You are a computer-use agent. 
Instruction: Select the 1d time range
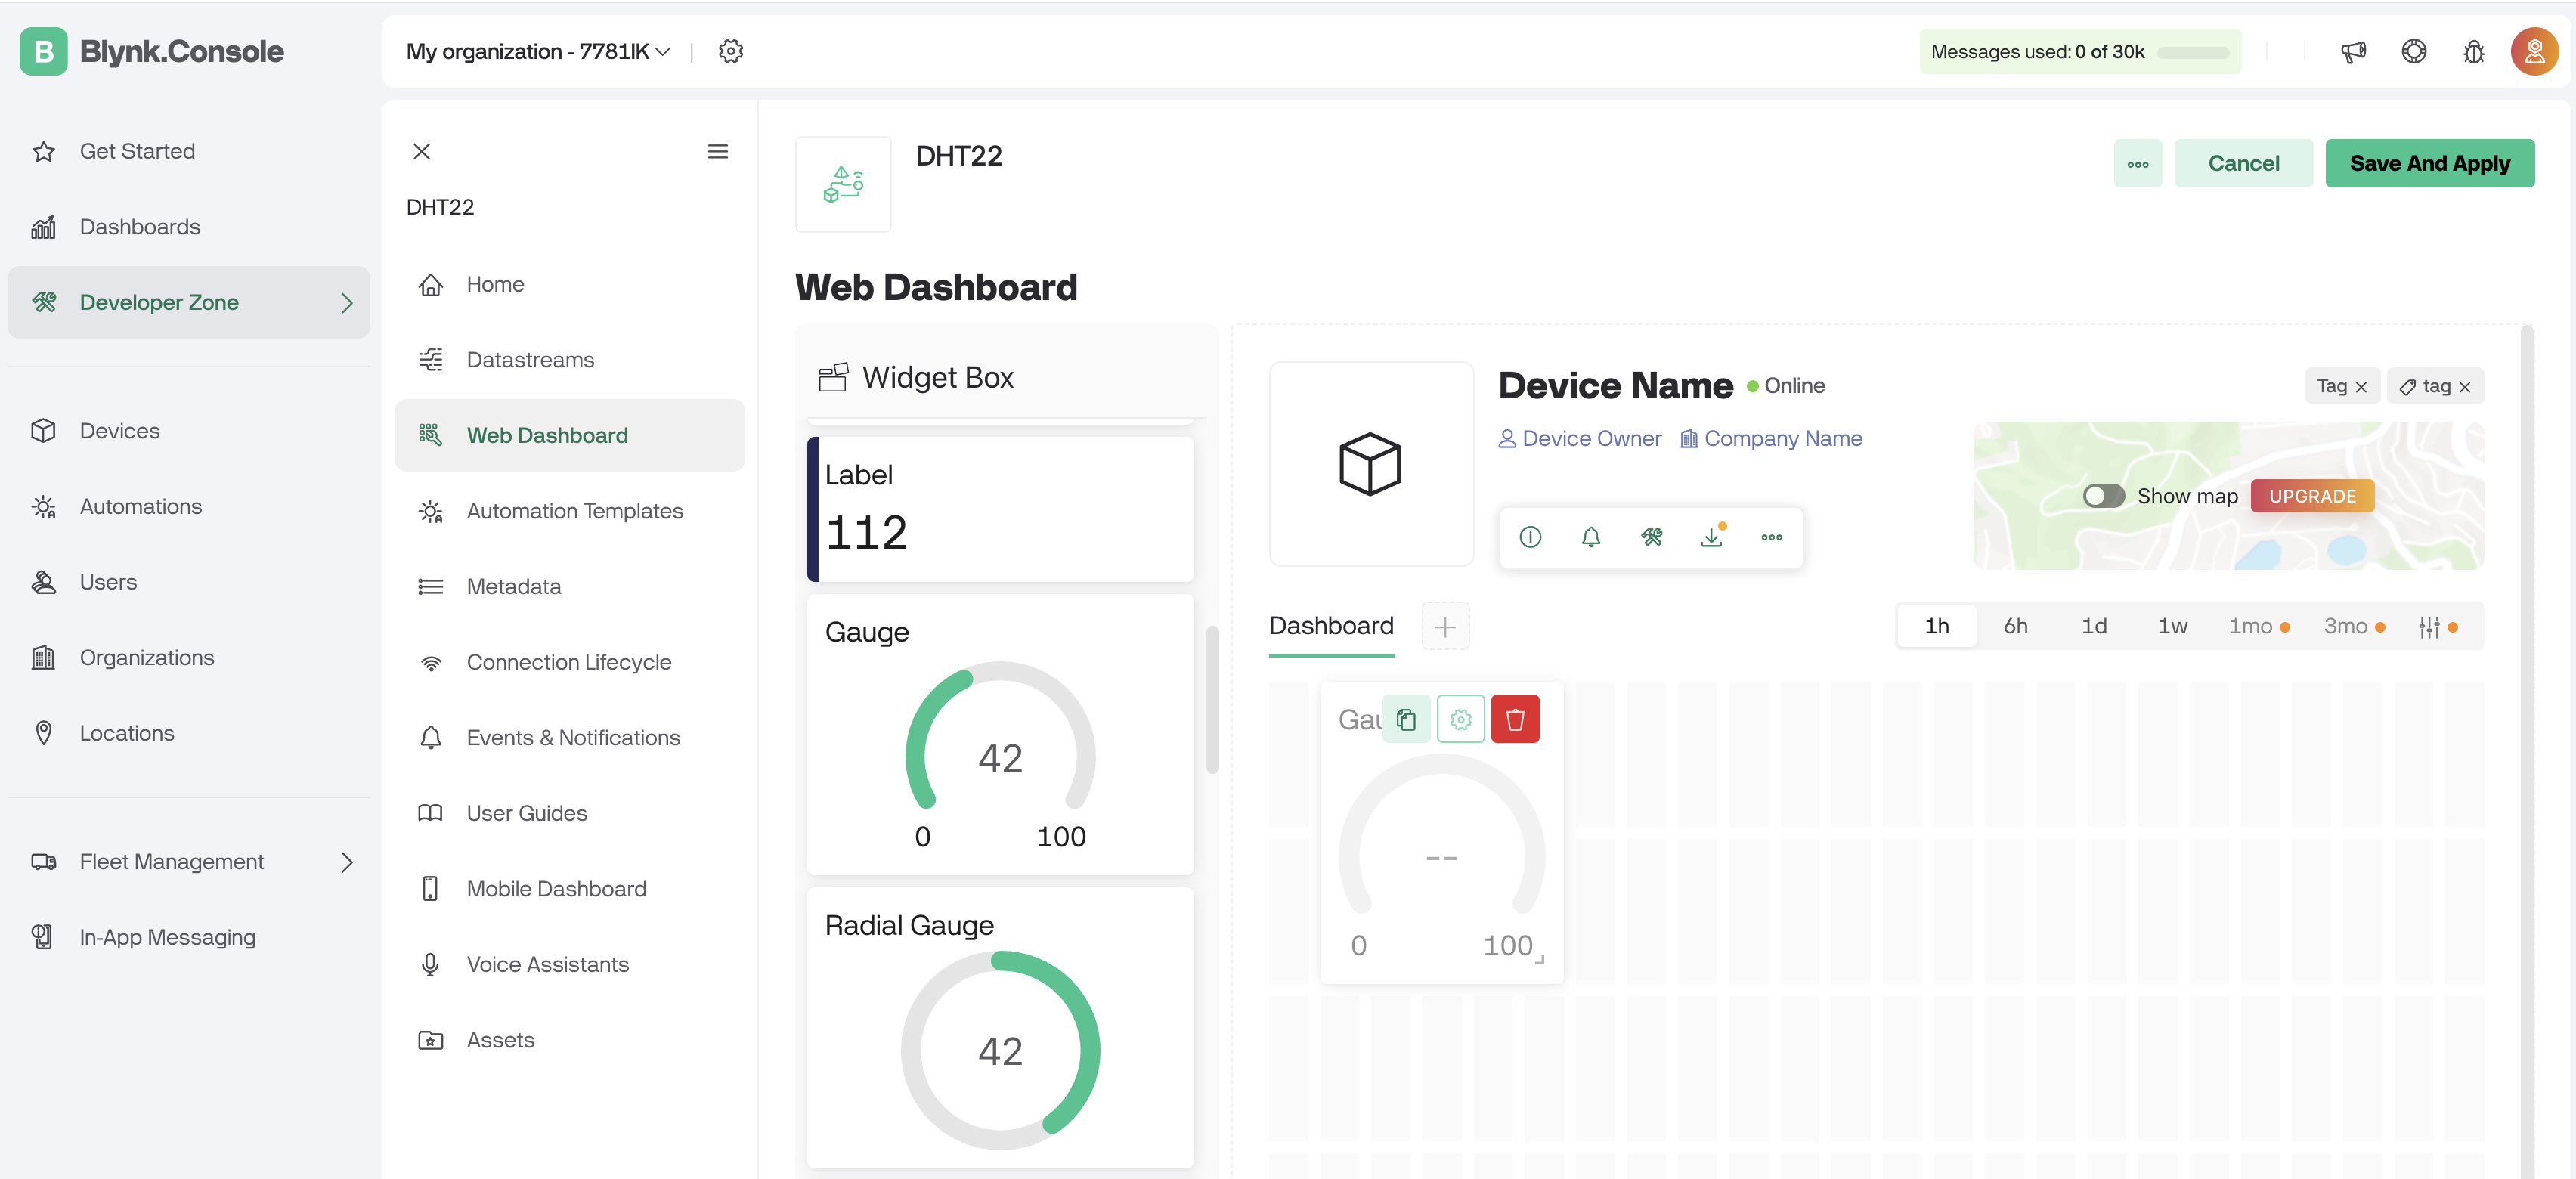coord(2094,627)
